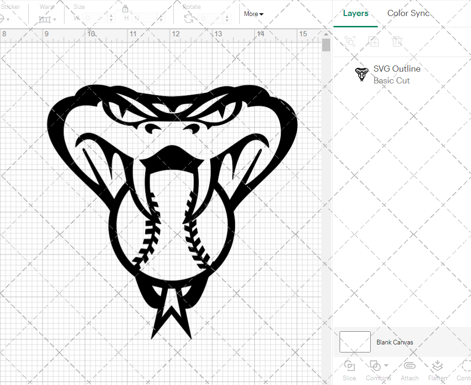Switch to the Color Sync tab

(408, 13)
